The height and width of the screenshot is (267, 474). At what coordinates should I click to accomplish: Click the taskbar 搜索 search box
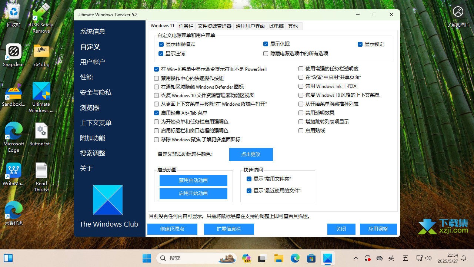click(196, 258)
